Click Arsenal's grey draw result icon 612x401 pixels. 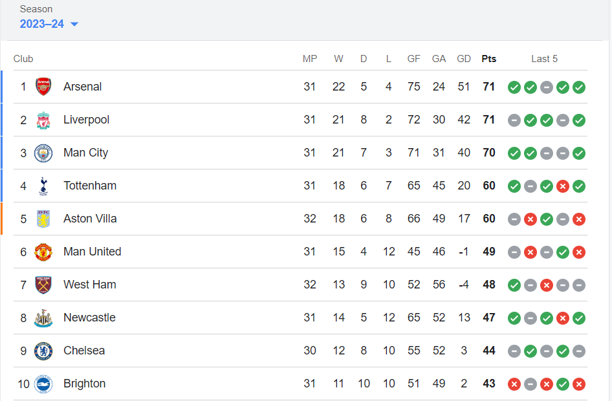tap(547, 87)
